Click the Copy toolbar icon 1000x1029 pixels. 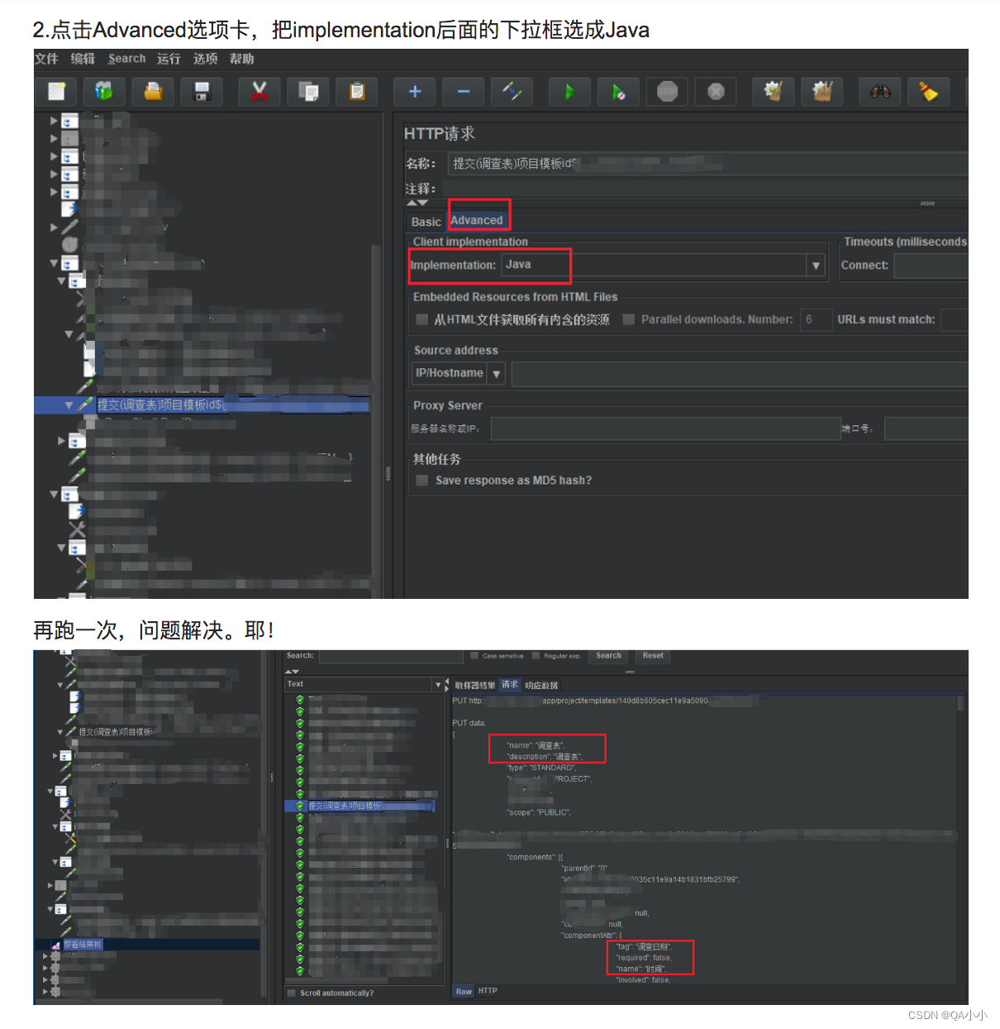coord(308,91)
